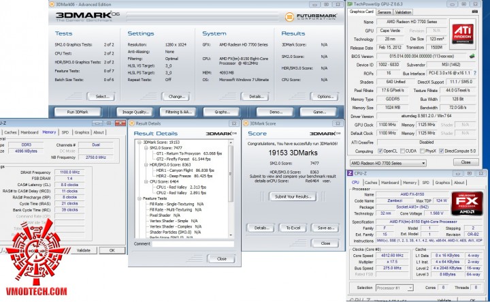Toggle the DirectCompute 5.0 checkbox

pos(441,151)
